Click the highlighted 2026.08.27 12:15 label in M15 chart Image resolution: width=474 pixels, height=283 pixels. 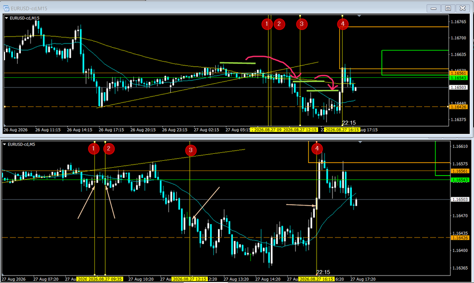pos(300,130)
